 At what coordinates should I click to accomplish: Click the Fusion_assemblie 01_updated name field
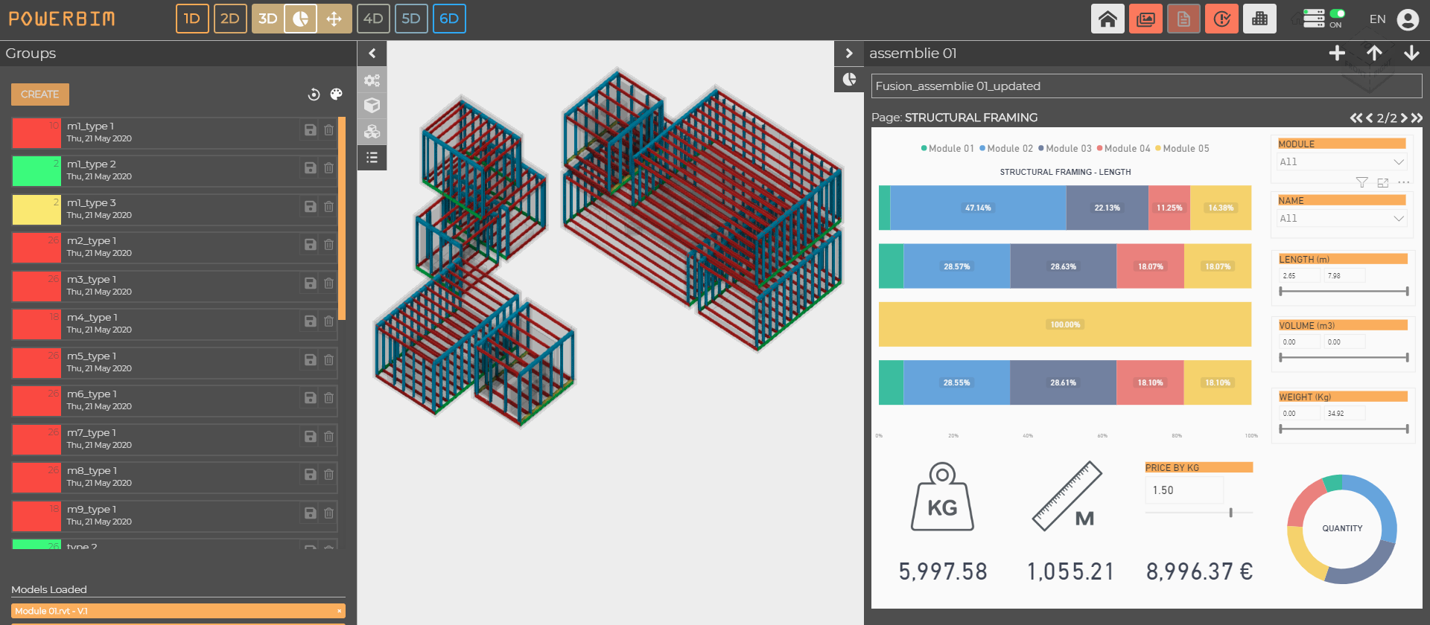1146,86
